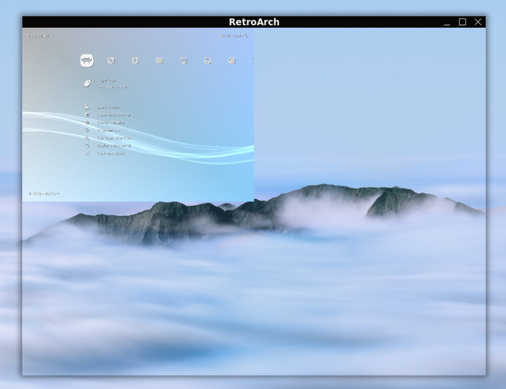Close the RetroArch window
506x389 pixels.
478,22
